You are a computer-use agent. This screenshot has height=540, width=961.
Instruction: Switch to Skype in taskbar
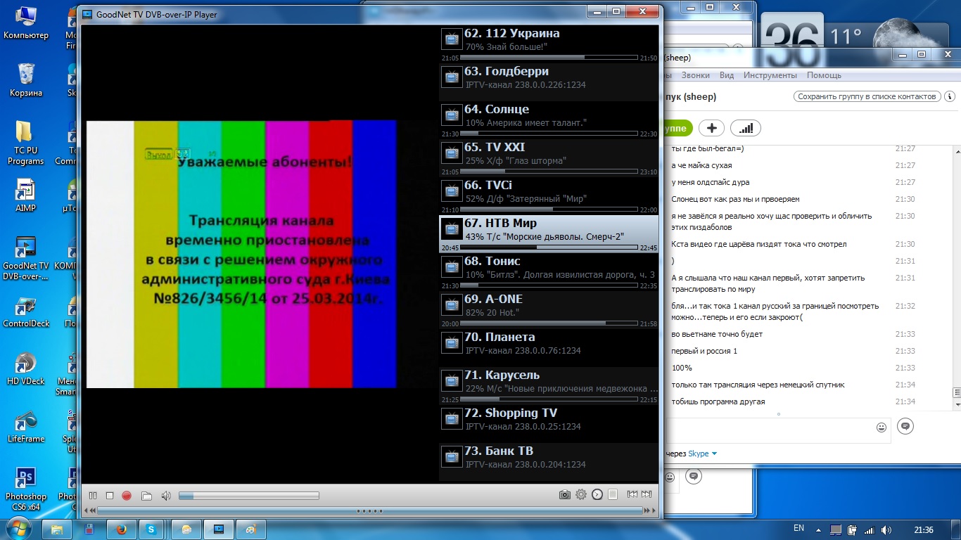pyautogui.click(x=151, y=529)
